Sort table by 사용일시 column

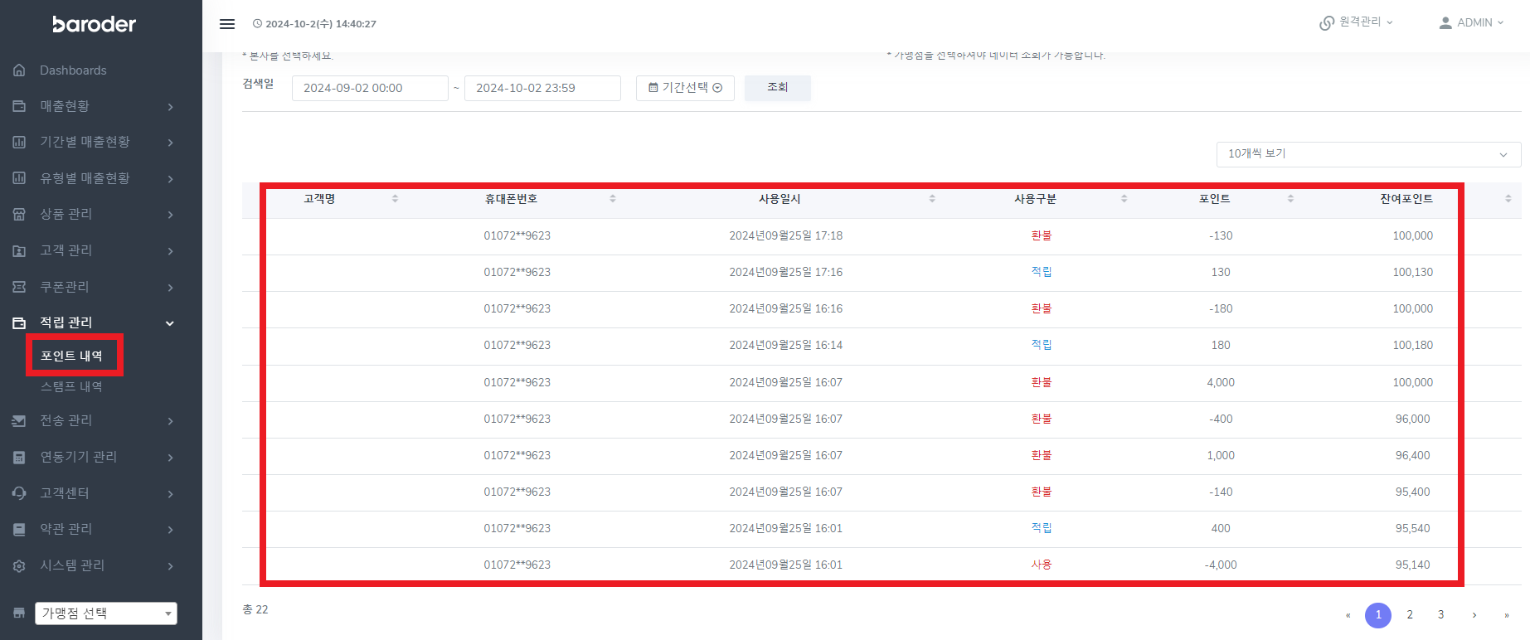click(x=932, y=199)
